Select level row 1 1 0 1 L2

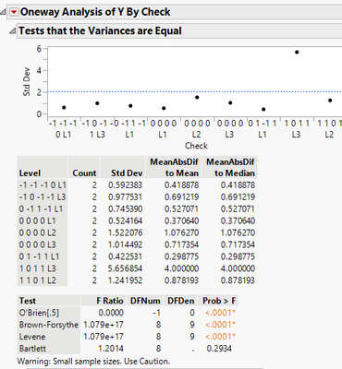pyautogui.click(x=43, y=280)
